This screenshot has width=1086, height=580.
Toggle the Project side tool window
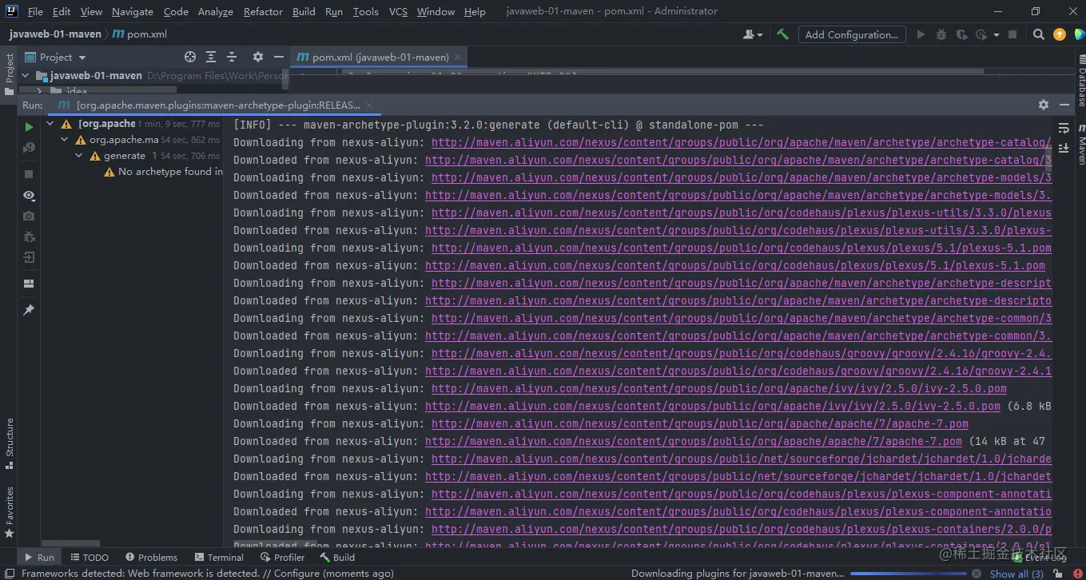(10, 74)
